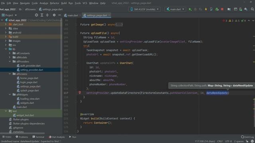Collapse the lib folder
This screenshot has height=143, width=255.
point(6,49)
